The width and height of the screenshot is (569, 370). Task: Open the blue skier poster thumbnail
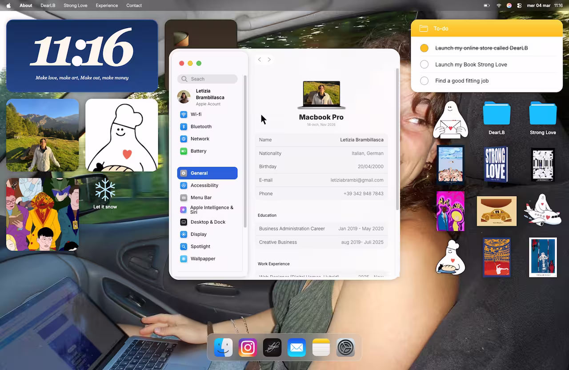tap(543, 257)
